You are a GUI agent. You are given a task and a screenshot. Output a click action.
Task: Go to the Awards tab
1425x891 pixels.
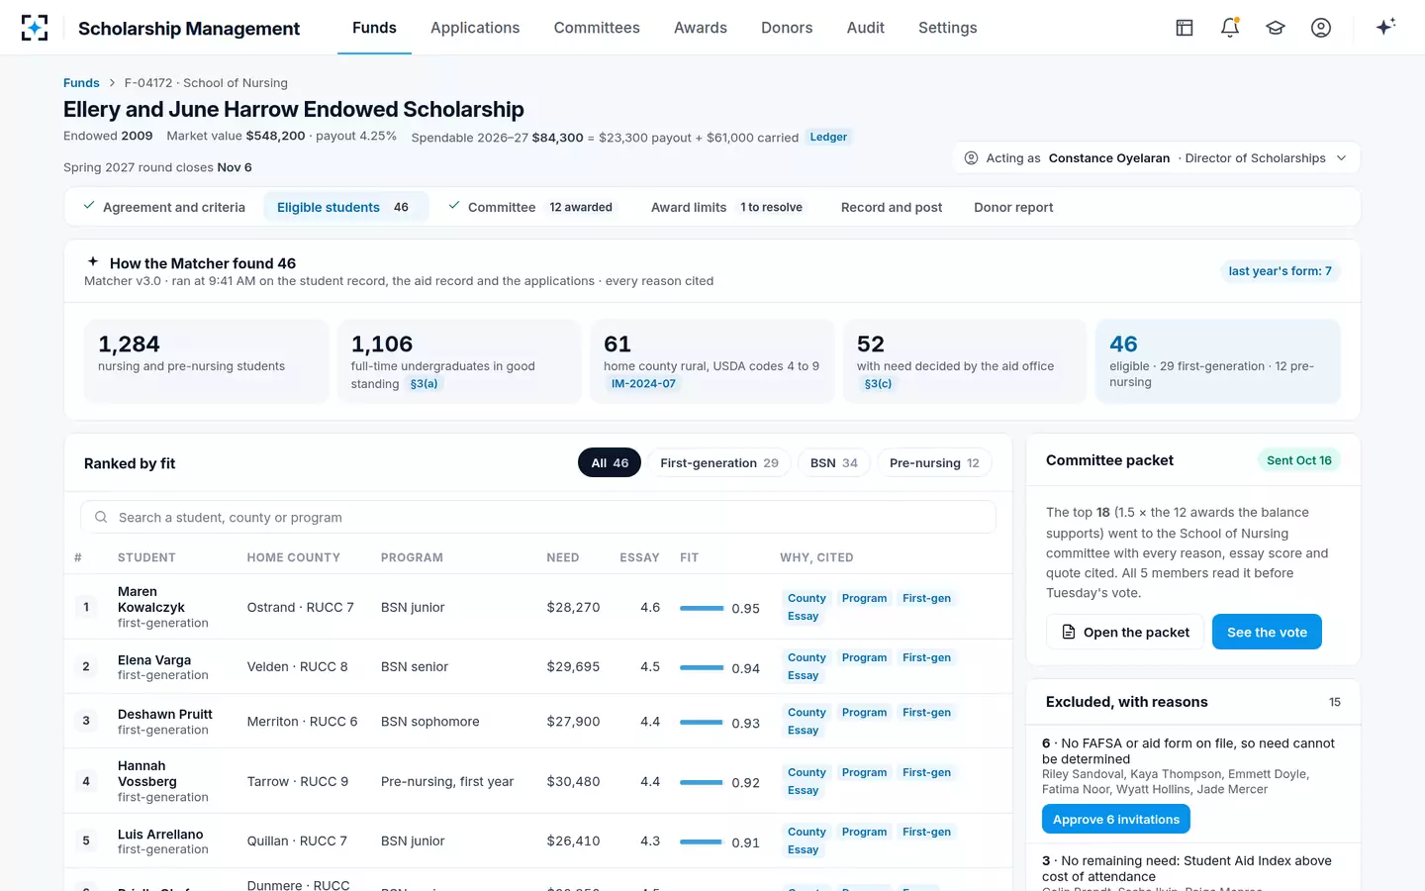pos(701,28)
